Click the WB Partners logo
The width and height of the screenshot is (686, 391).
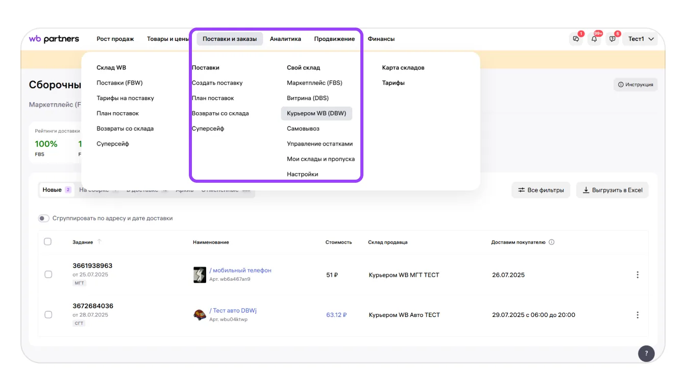[x=54, y=39]
